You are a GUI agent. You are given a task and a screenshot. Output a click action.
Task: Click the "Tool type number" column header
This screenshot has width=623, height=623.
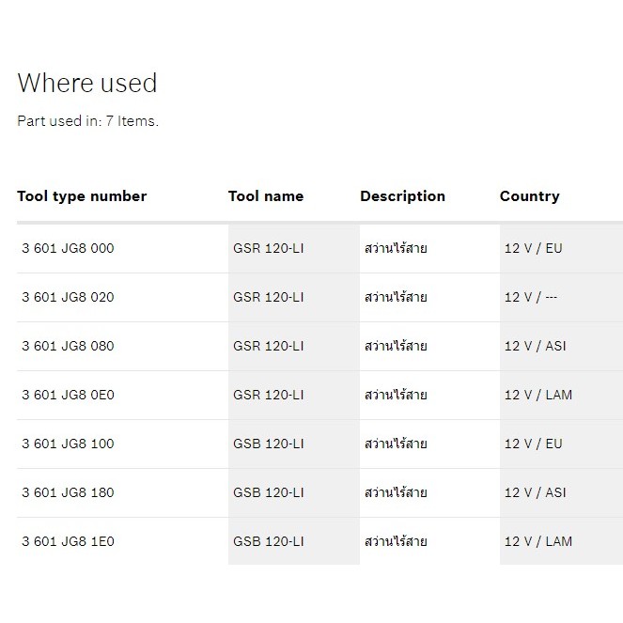82,196
